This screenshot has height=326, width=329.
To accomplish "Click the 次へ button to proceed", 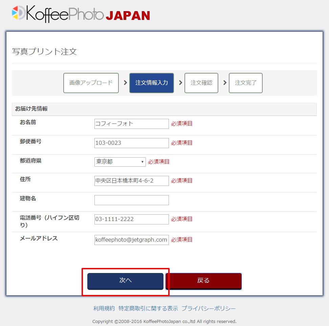I will coord(126,281).
